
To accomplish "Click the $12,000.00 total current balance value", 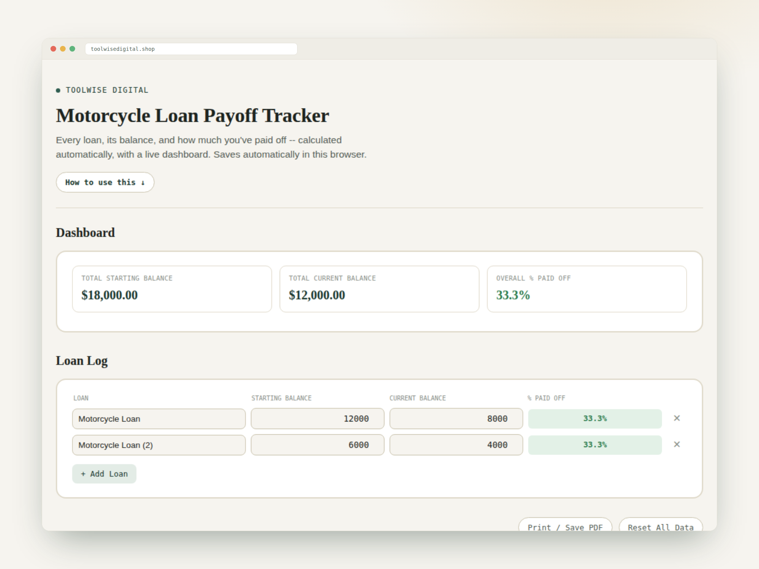I will click(x=317, y=295).
